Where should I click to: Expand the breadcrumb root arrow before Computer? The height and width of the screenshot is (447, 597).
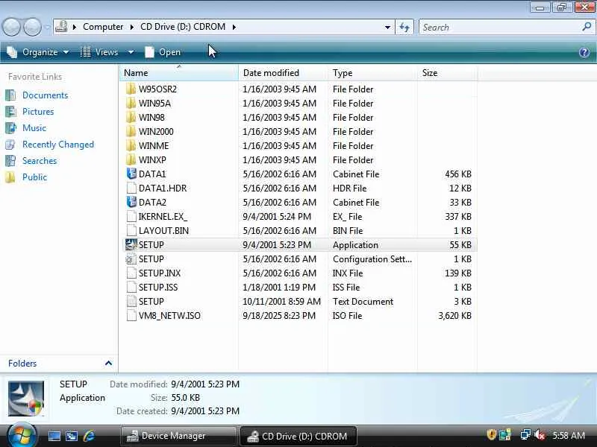point(75,27)
